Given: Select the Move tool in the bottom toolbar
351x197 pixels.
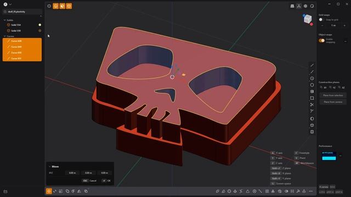Looking at the screenshot, I should [x=49, y=191].
